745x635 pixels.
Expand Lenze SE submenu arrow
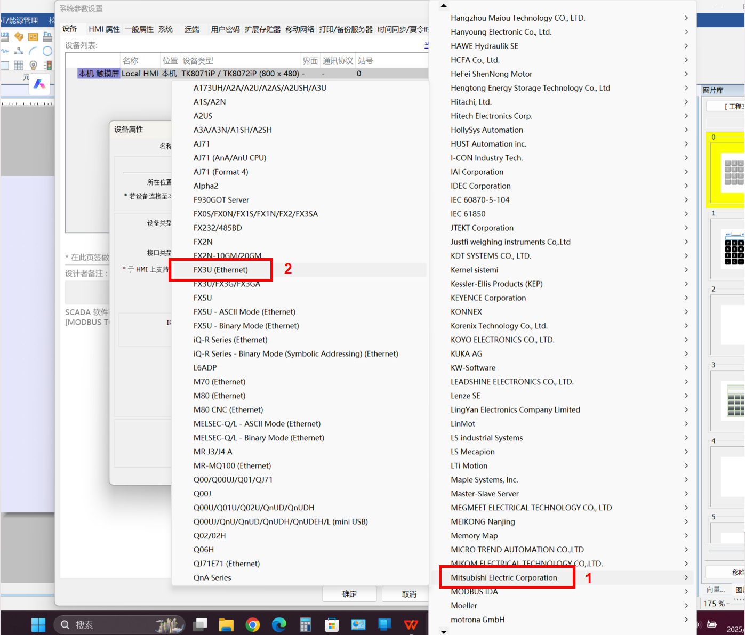(x=686, y=396)
